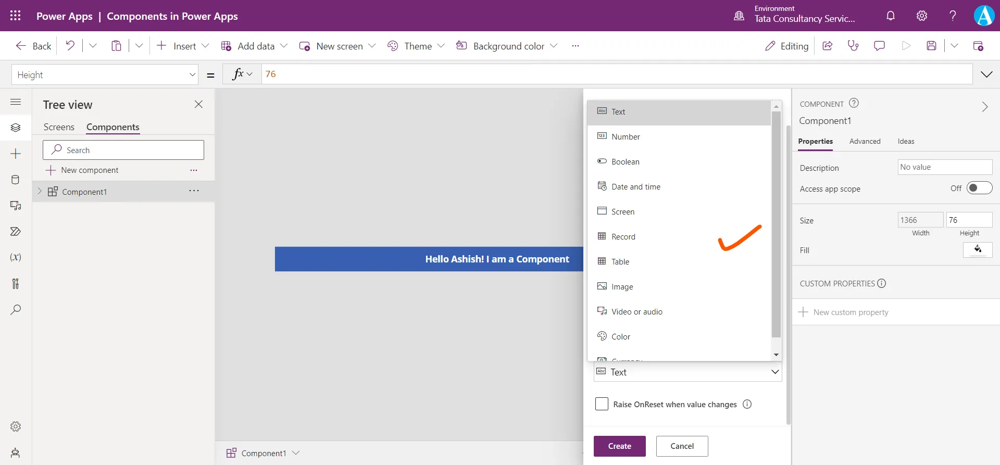The height and width of the screenshot is (465, 1000).
Task: Click the Tree view Search field
Action: 123,150
